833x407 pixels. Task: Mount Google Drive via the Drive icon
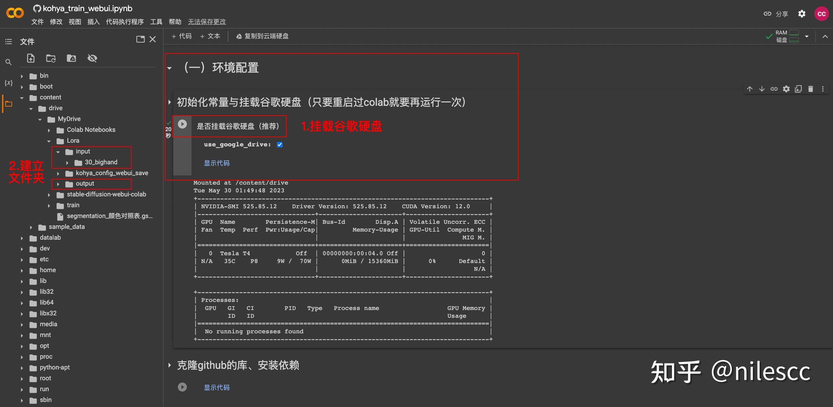pyautogui.click(x=71, y=58)
